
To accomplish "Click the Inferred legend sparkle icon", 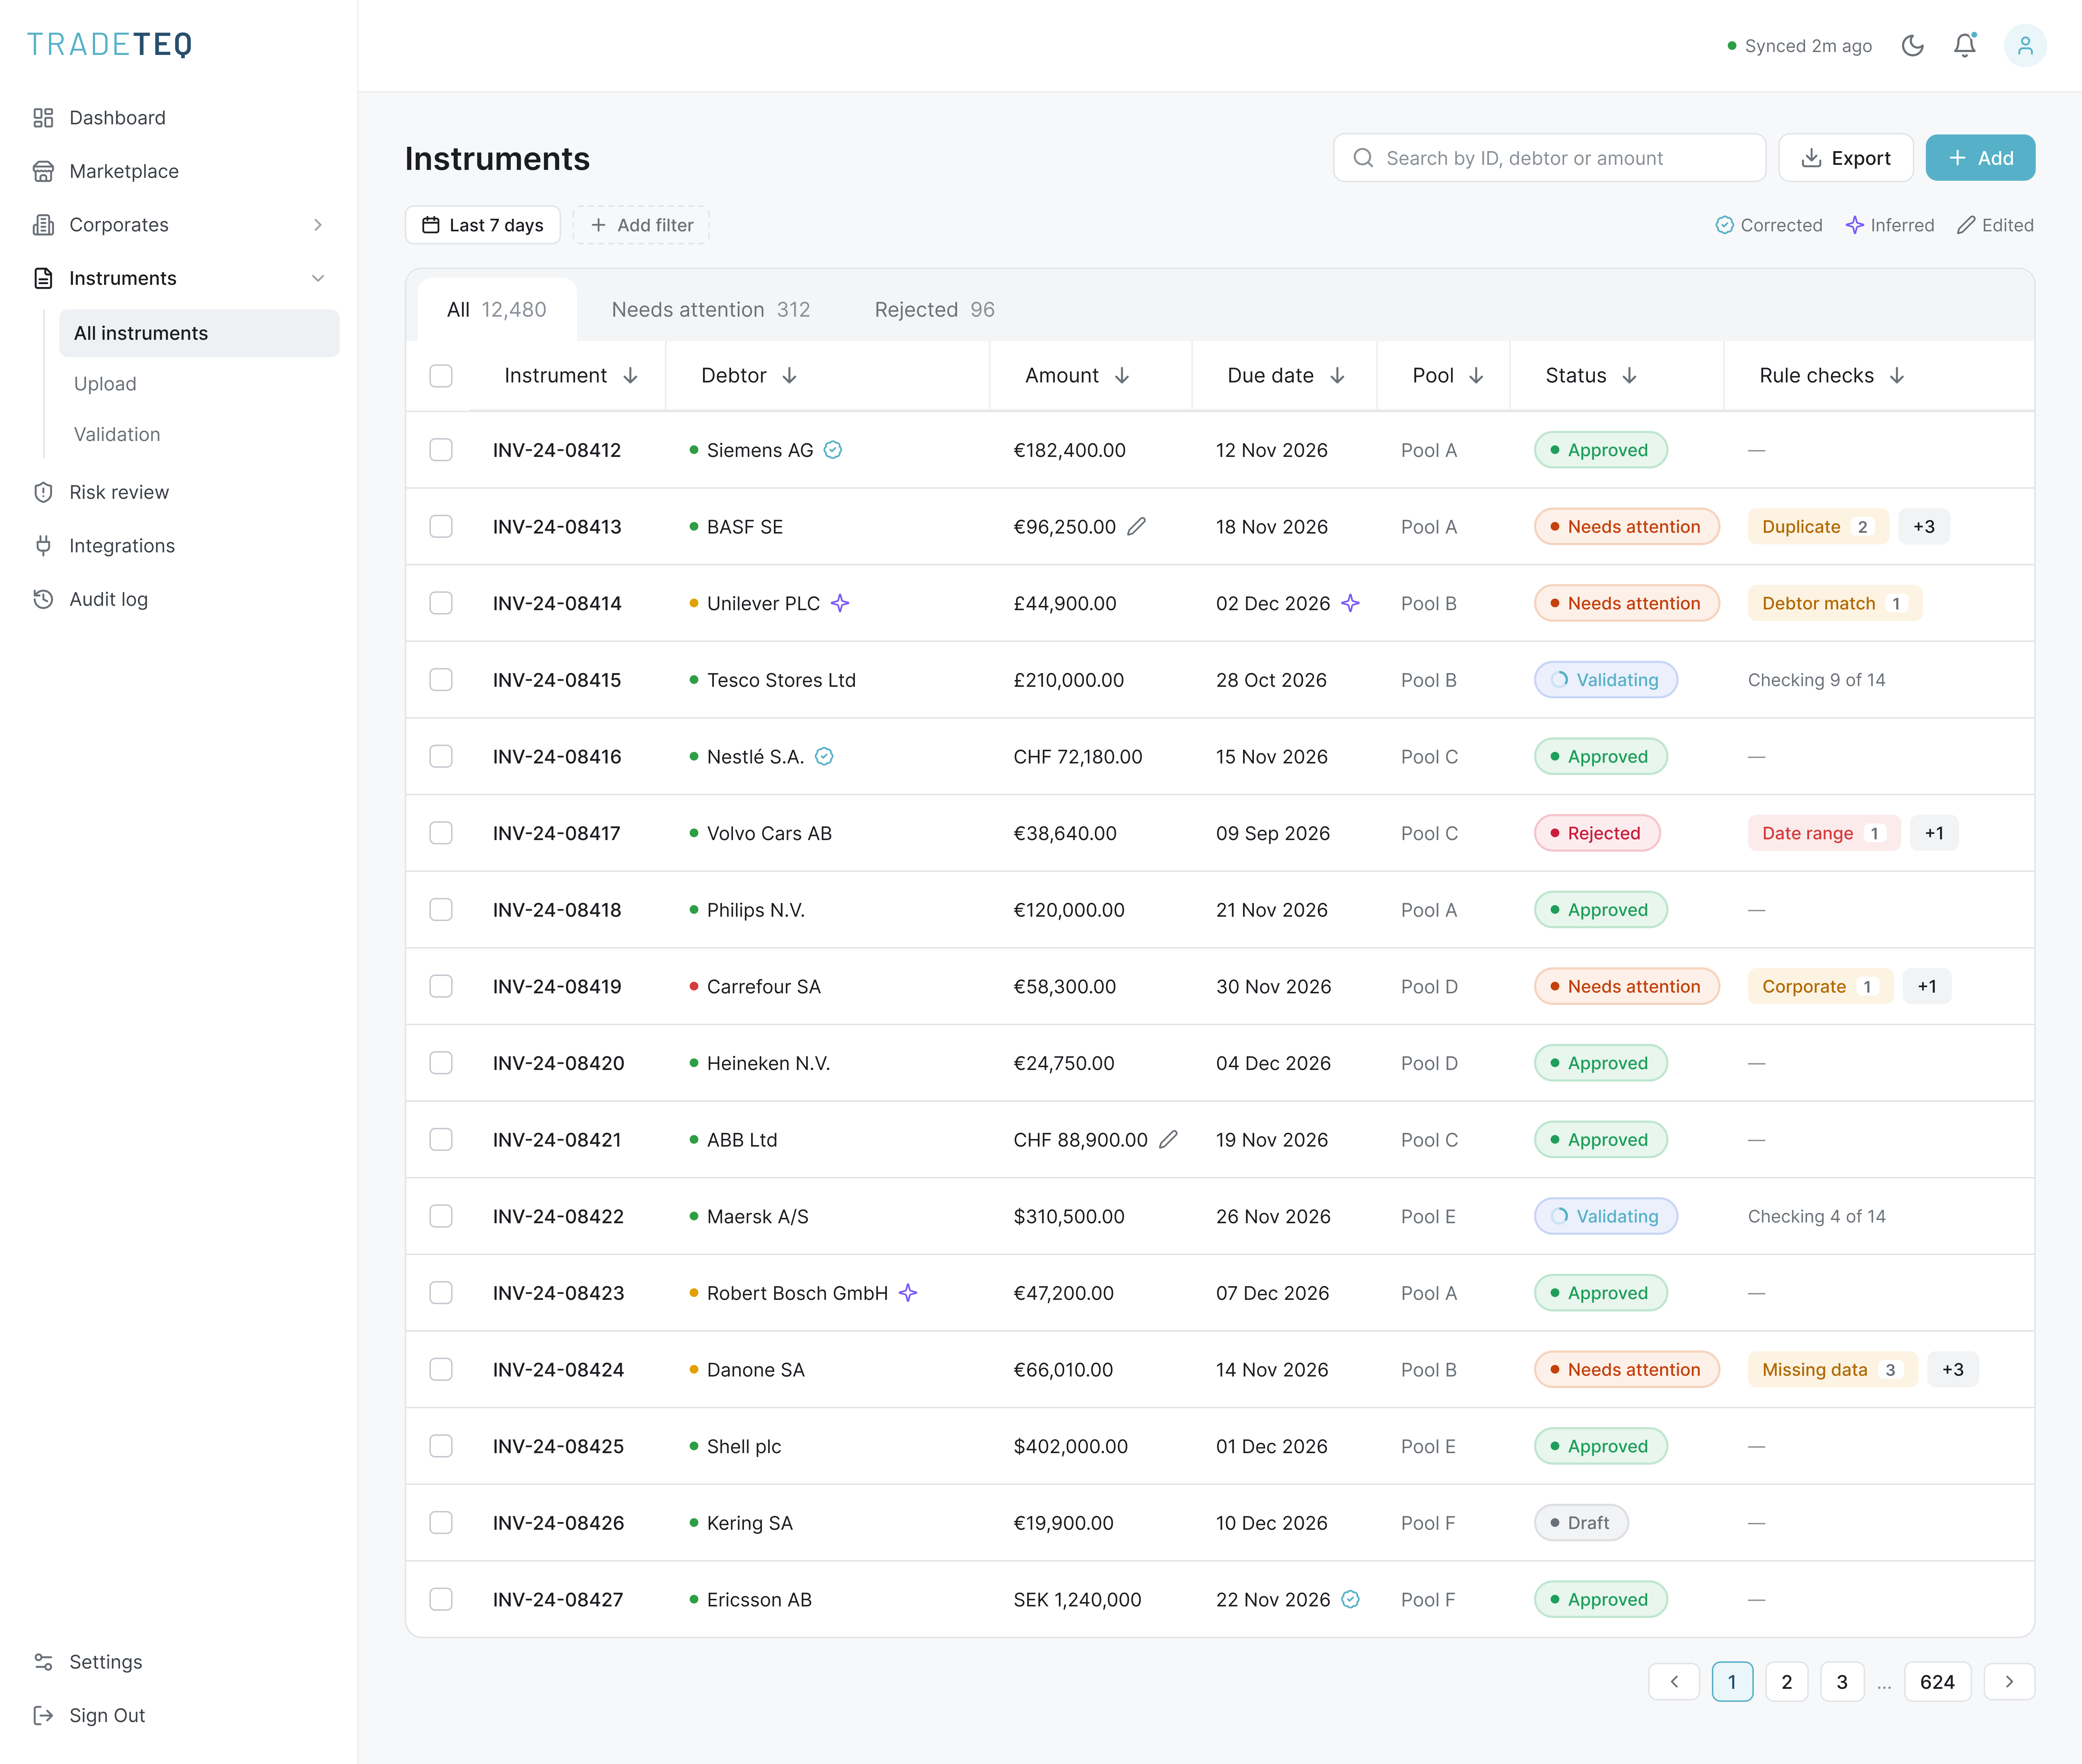I will pyautogui.click(x=1855, y=225).
